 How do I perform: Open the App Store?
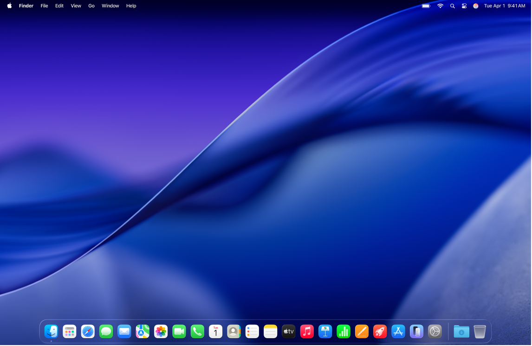pyautogui.click(x=398, y=331)
